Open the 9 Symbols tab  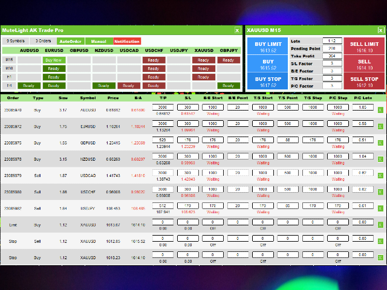16,41
